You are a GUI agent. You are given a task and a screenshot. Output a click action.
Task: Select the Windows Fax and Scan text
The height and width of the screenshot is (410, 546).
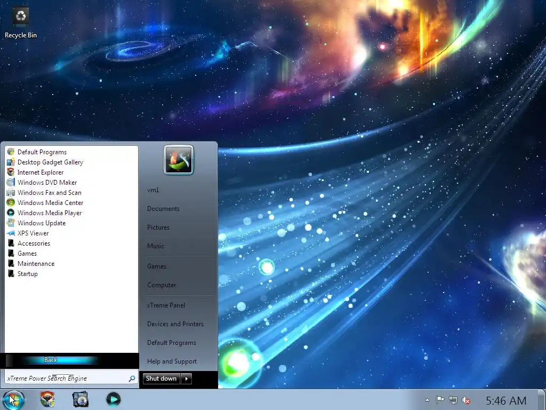(50, 192)
